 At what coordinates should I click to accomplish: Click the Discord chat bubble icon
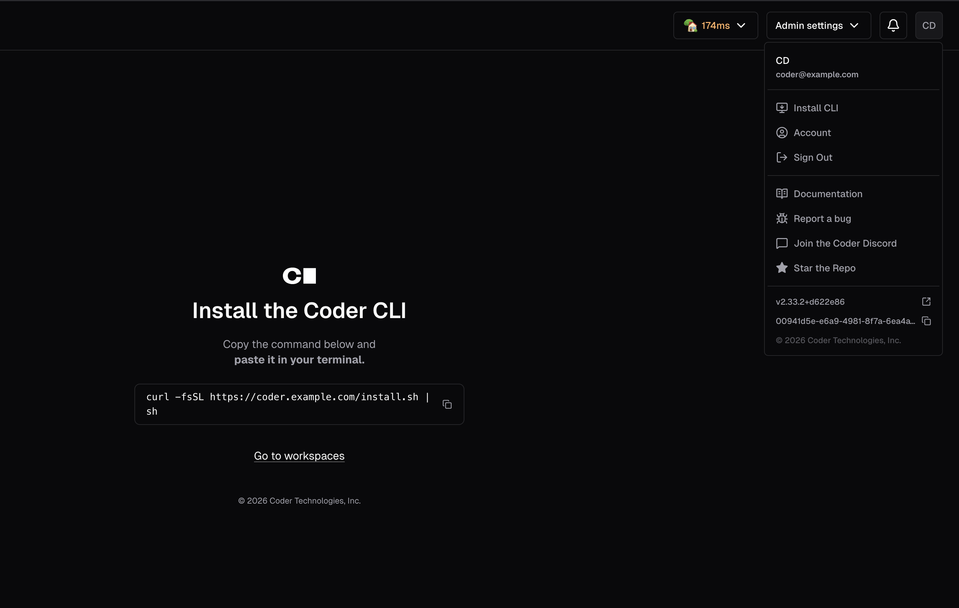coord(781,243)
